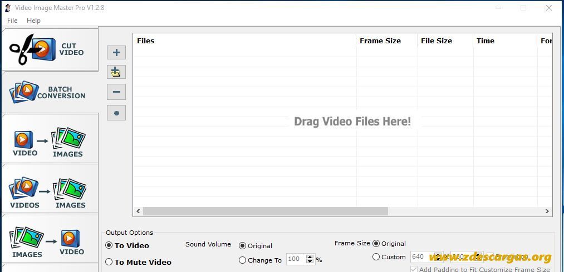
Task: Click the sound volume percent field
Action: 296,259
